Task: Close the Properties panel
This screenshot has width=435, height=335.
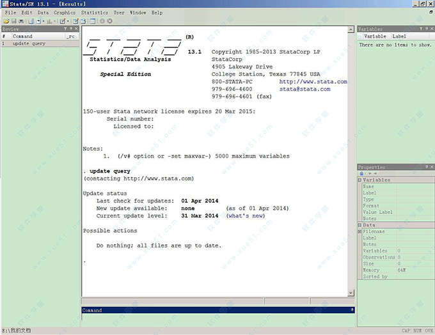Action: [x=432, y=167]
